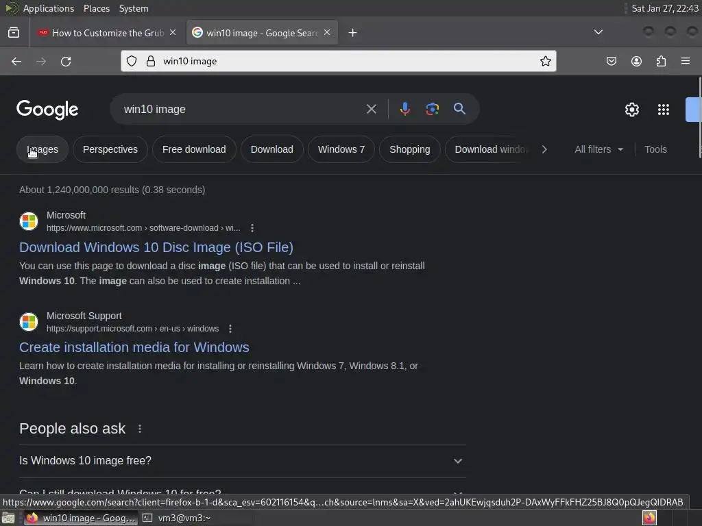Viewport: 702px width, 526px height.
Task: Open the System menu
Action: point(134,8)
